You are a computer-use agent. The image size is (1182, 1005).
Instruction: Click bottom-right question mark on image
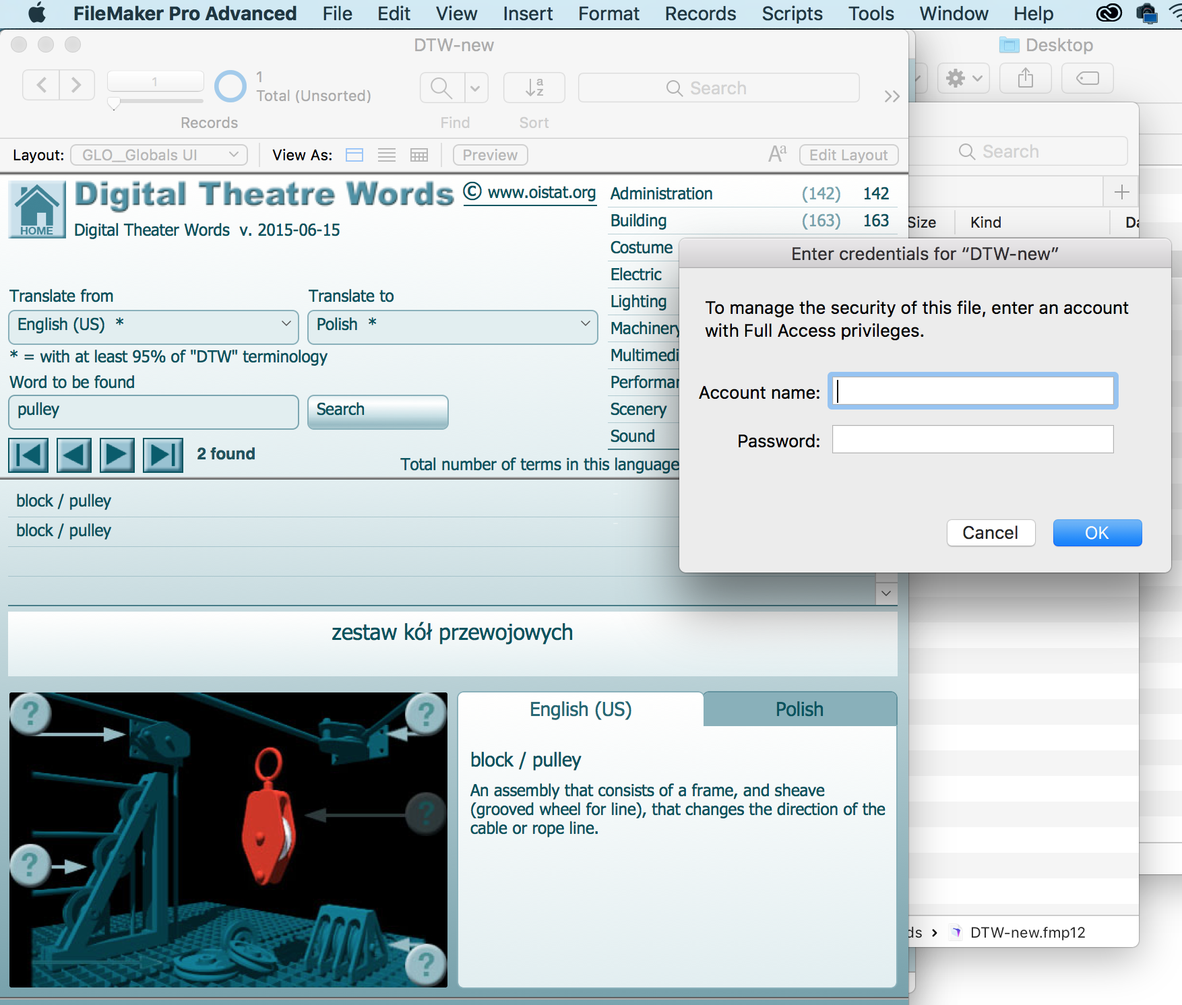[425, 965]
